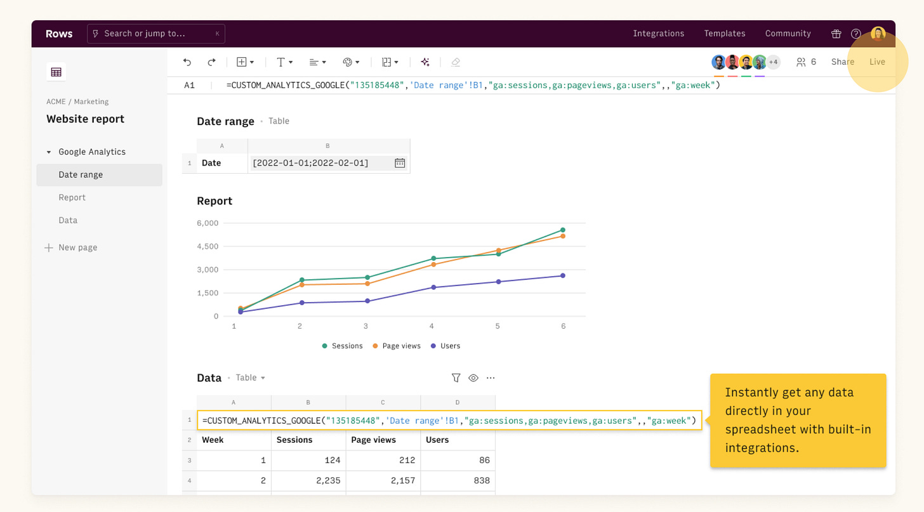The height and width of the screenshot is (512, 924).
Task: Select column D header in Data table
Action: 458,402
